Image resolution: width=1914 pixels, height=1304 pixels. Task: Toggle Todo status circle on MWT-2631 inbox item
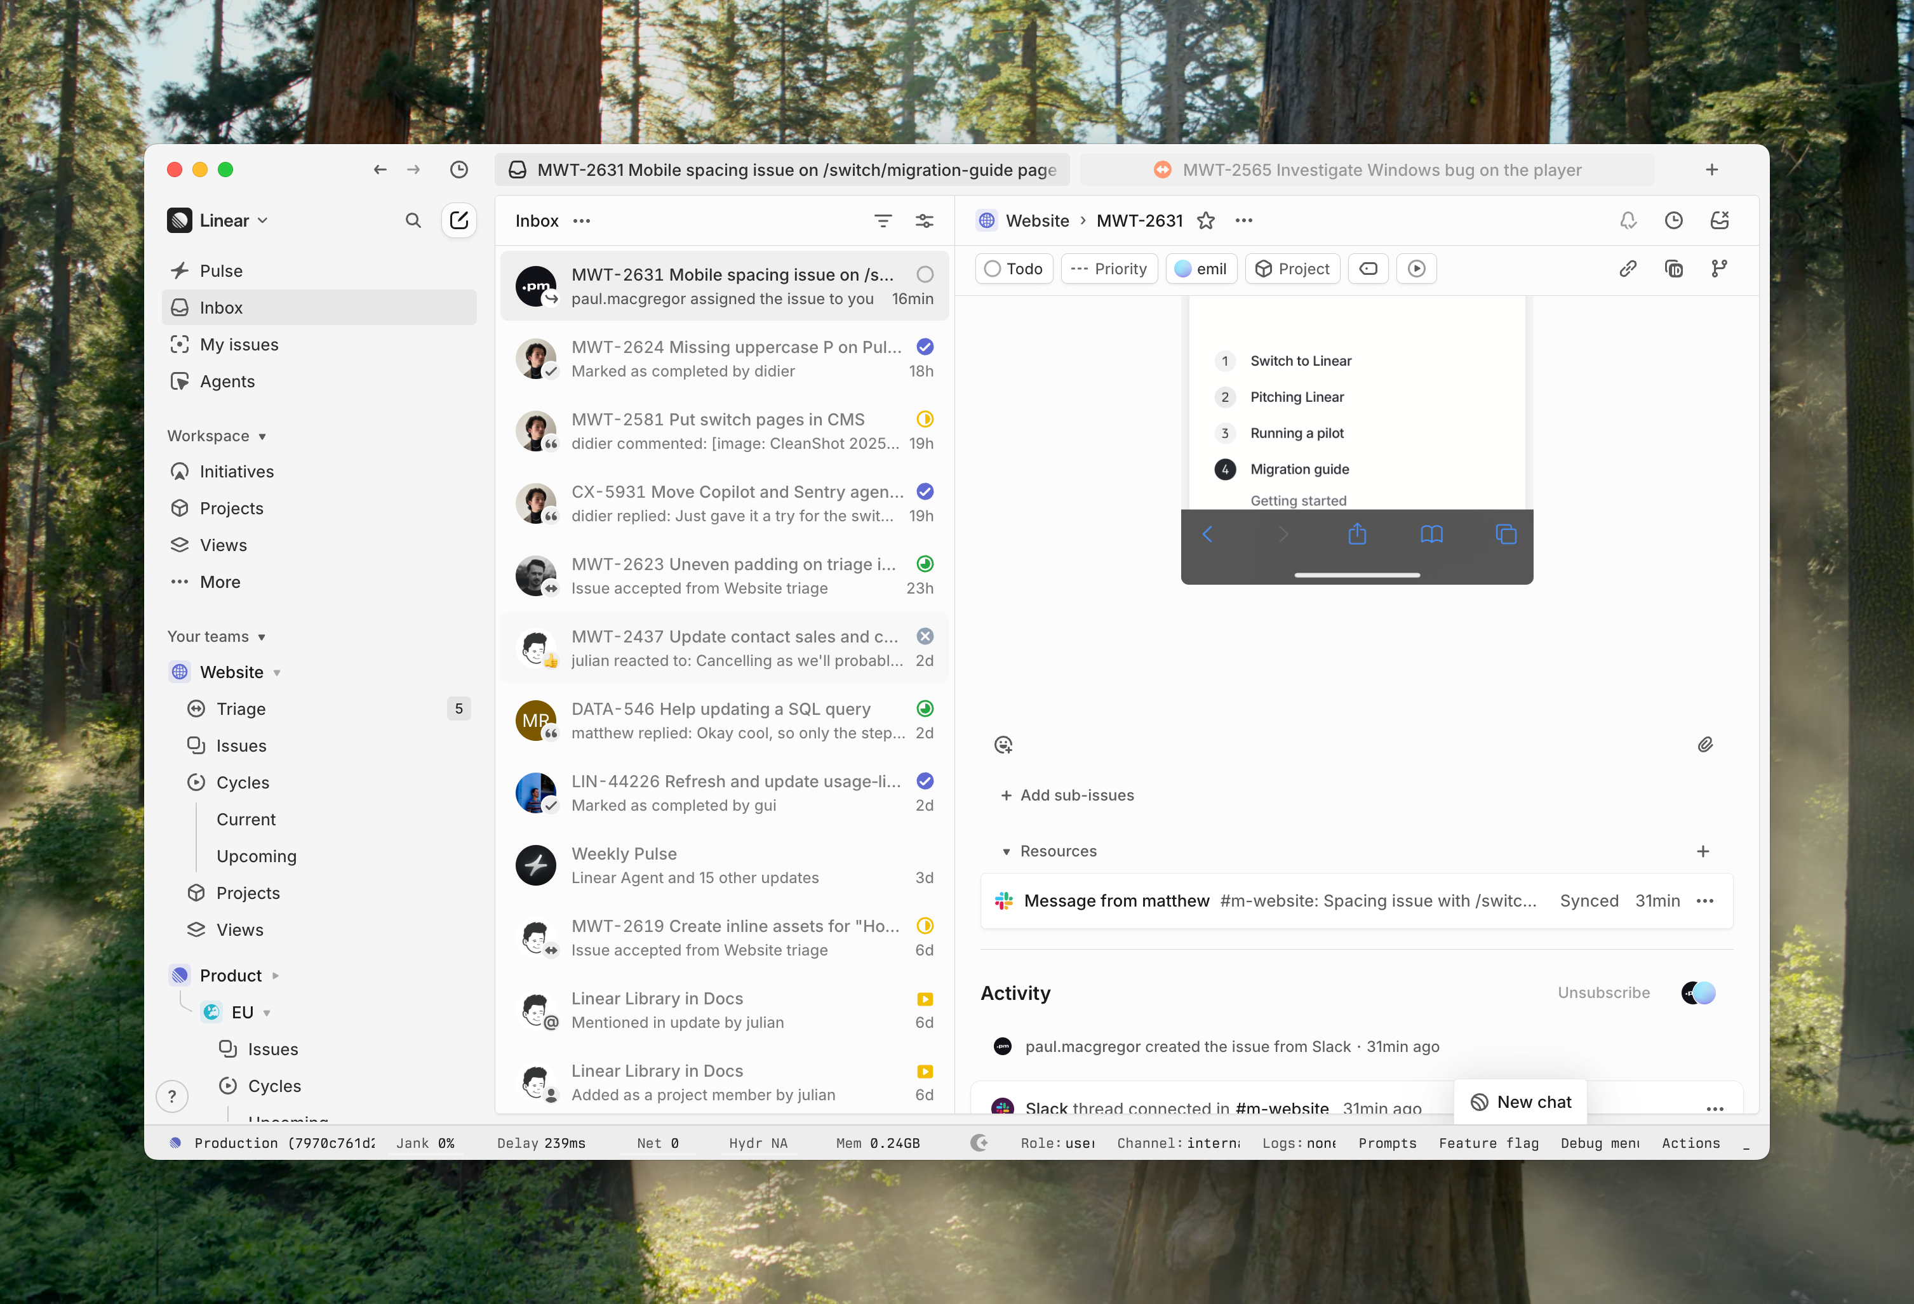[x=925, y=274]
